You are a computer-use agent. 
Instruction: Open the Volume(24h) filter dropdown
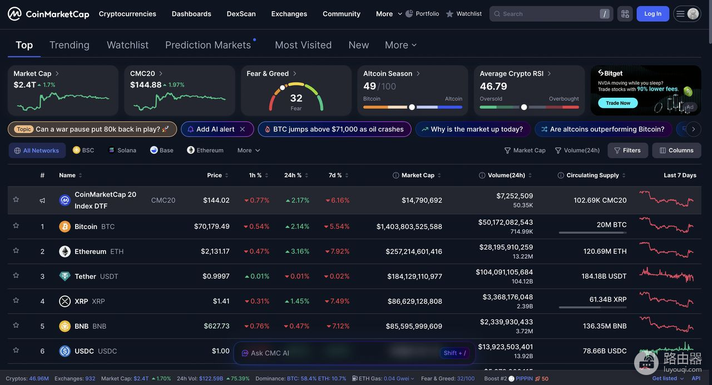pyautogui.click(x=577, y=151)
